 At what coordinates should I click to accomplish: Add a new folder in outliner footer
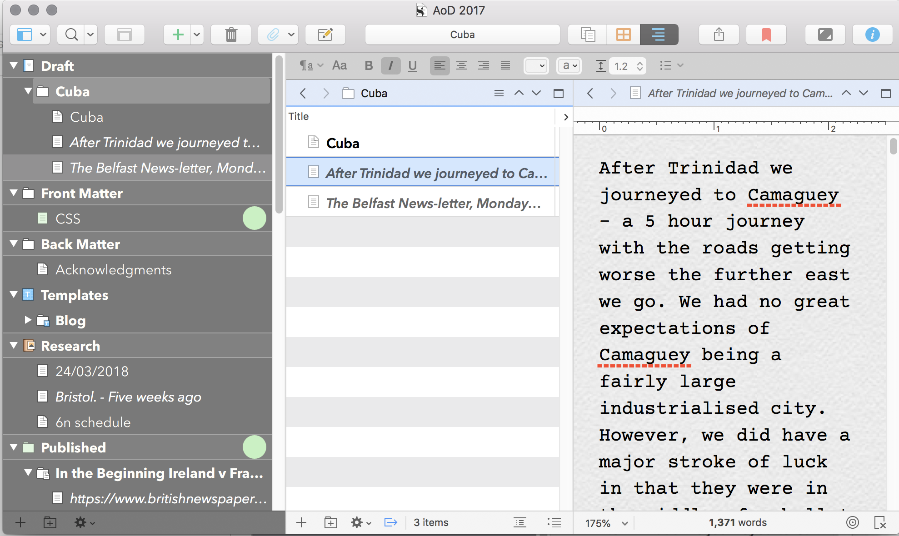[330, 522]
